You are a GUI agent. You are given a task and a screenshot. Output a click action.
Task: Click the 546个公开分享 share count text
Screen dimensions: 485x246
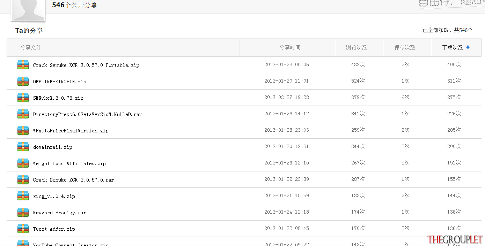[75, 5]
